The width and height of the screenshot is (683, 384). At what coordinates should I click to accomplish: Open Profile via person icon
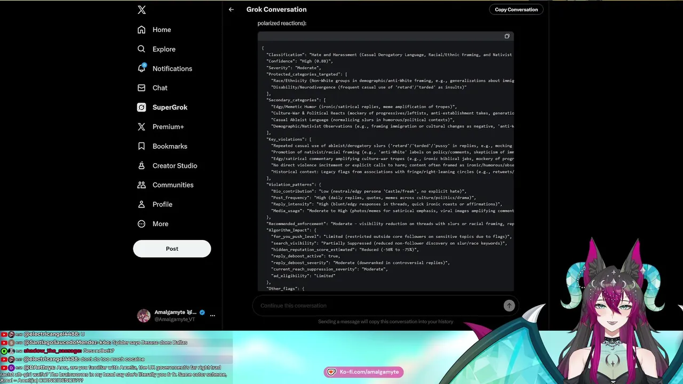pyautogui.click(x=141, y=204)
